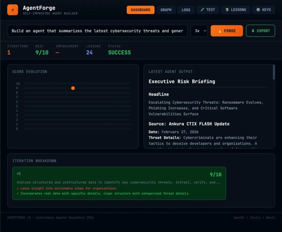Open the Dashboard tab
The image size is (282, 232).
(141, 10)
